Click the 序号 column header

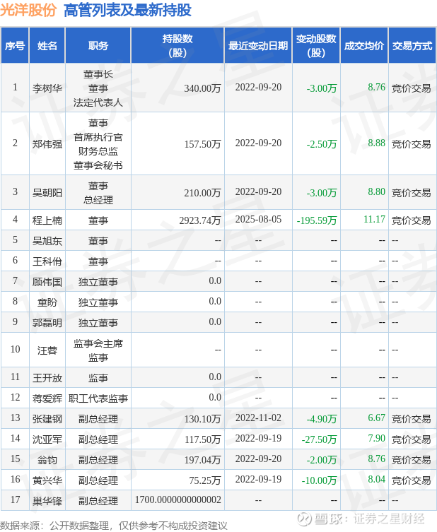point(15,45)
